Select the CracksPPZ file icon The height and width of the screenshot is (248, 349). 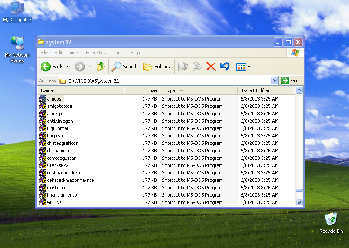[43, 165]
